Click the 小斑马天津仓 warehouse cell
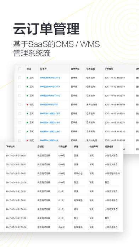Screen dimensions: 139x247 [111, 209]
